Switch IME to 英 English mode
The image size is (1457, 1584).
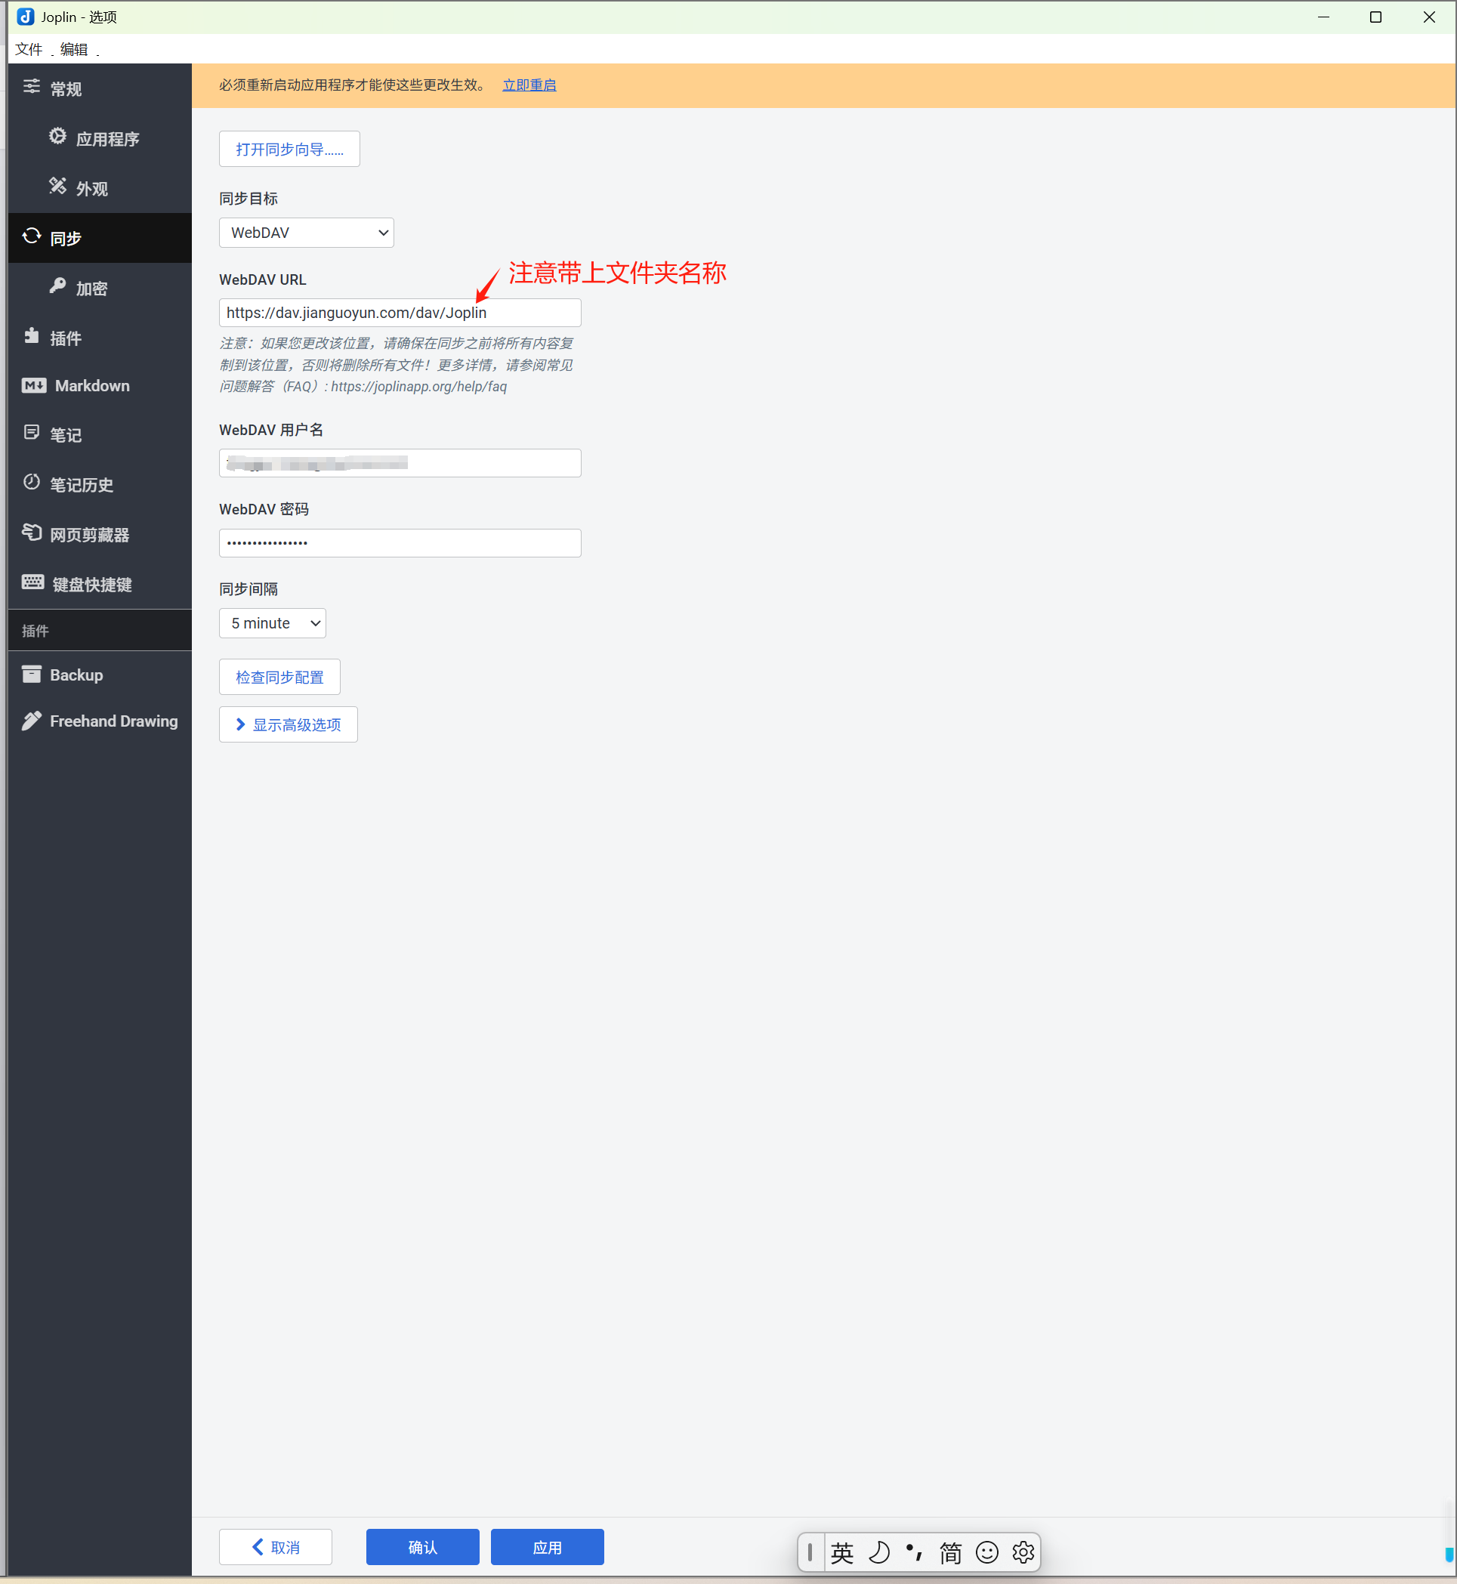pos(841,1552)
